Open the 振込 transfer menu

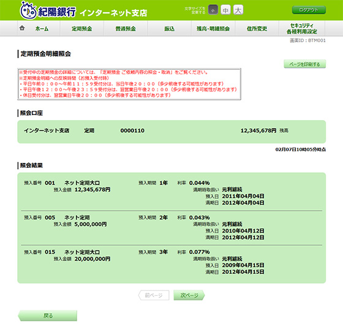pyautogui.click(x=169, y=28)
